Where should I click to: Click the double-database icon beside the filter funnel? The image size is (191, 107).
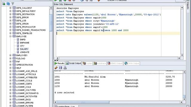point(8,4)
